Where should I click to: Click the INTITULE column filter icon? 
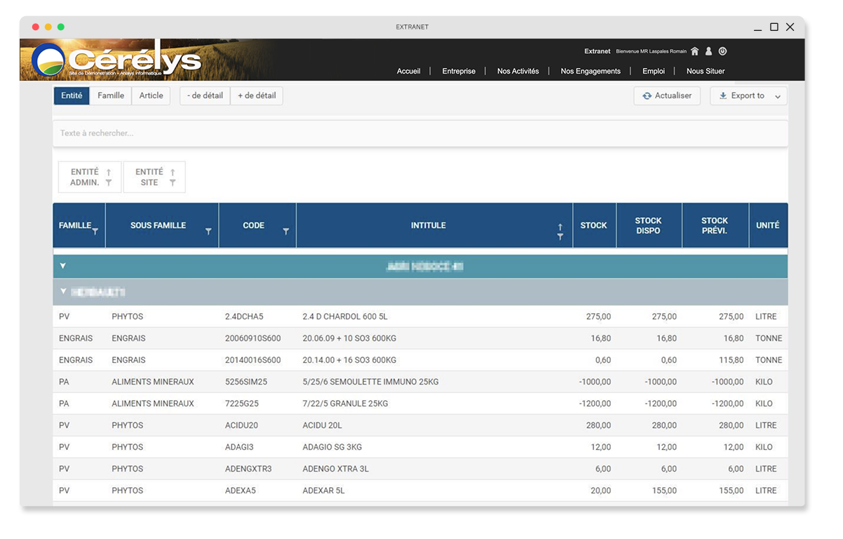click(560, 237)
